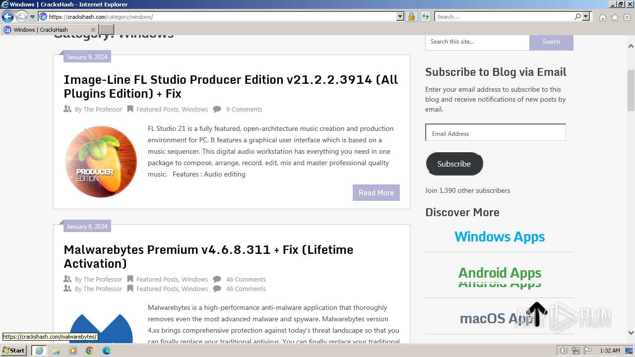Click the FL Studio Producer Edition thumbnail
635x357 pixels.
(x=101, y=162)
